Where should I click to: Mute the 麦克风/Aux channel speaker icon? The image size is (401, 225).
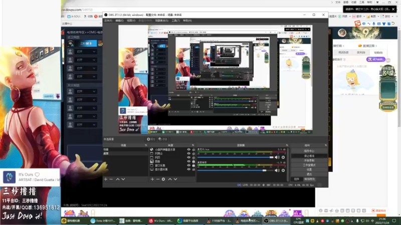tap(277, 157)
